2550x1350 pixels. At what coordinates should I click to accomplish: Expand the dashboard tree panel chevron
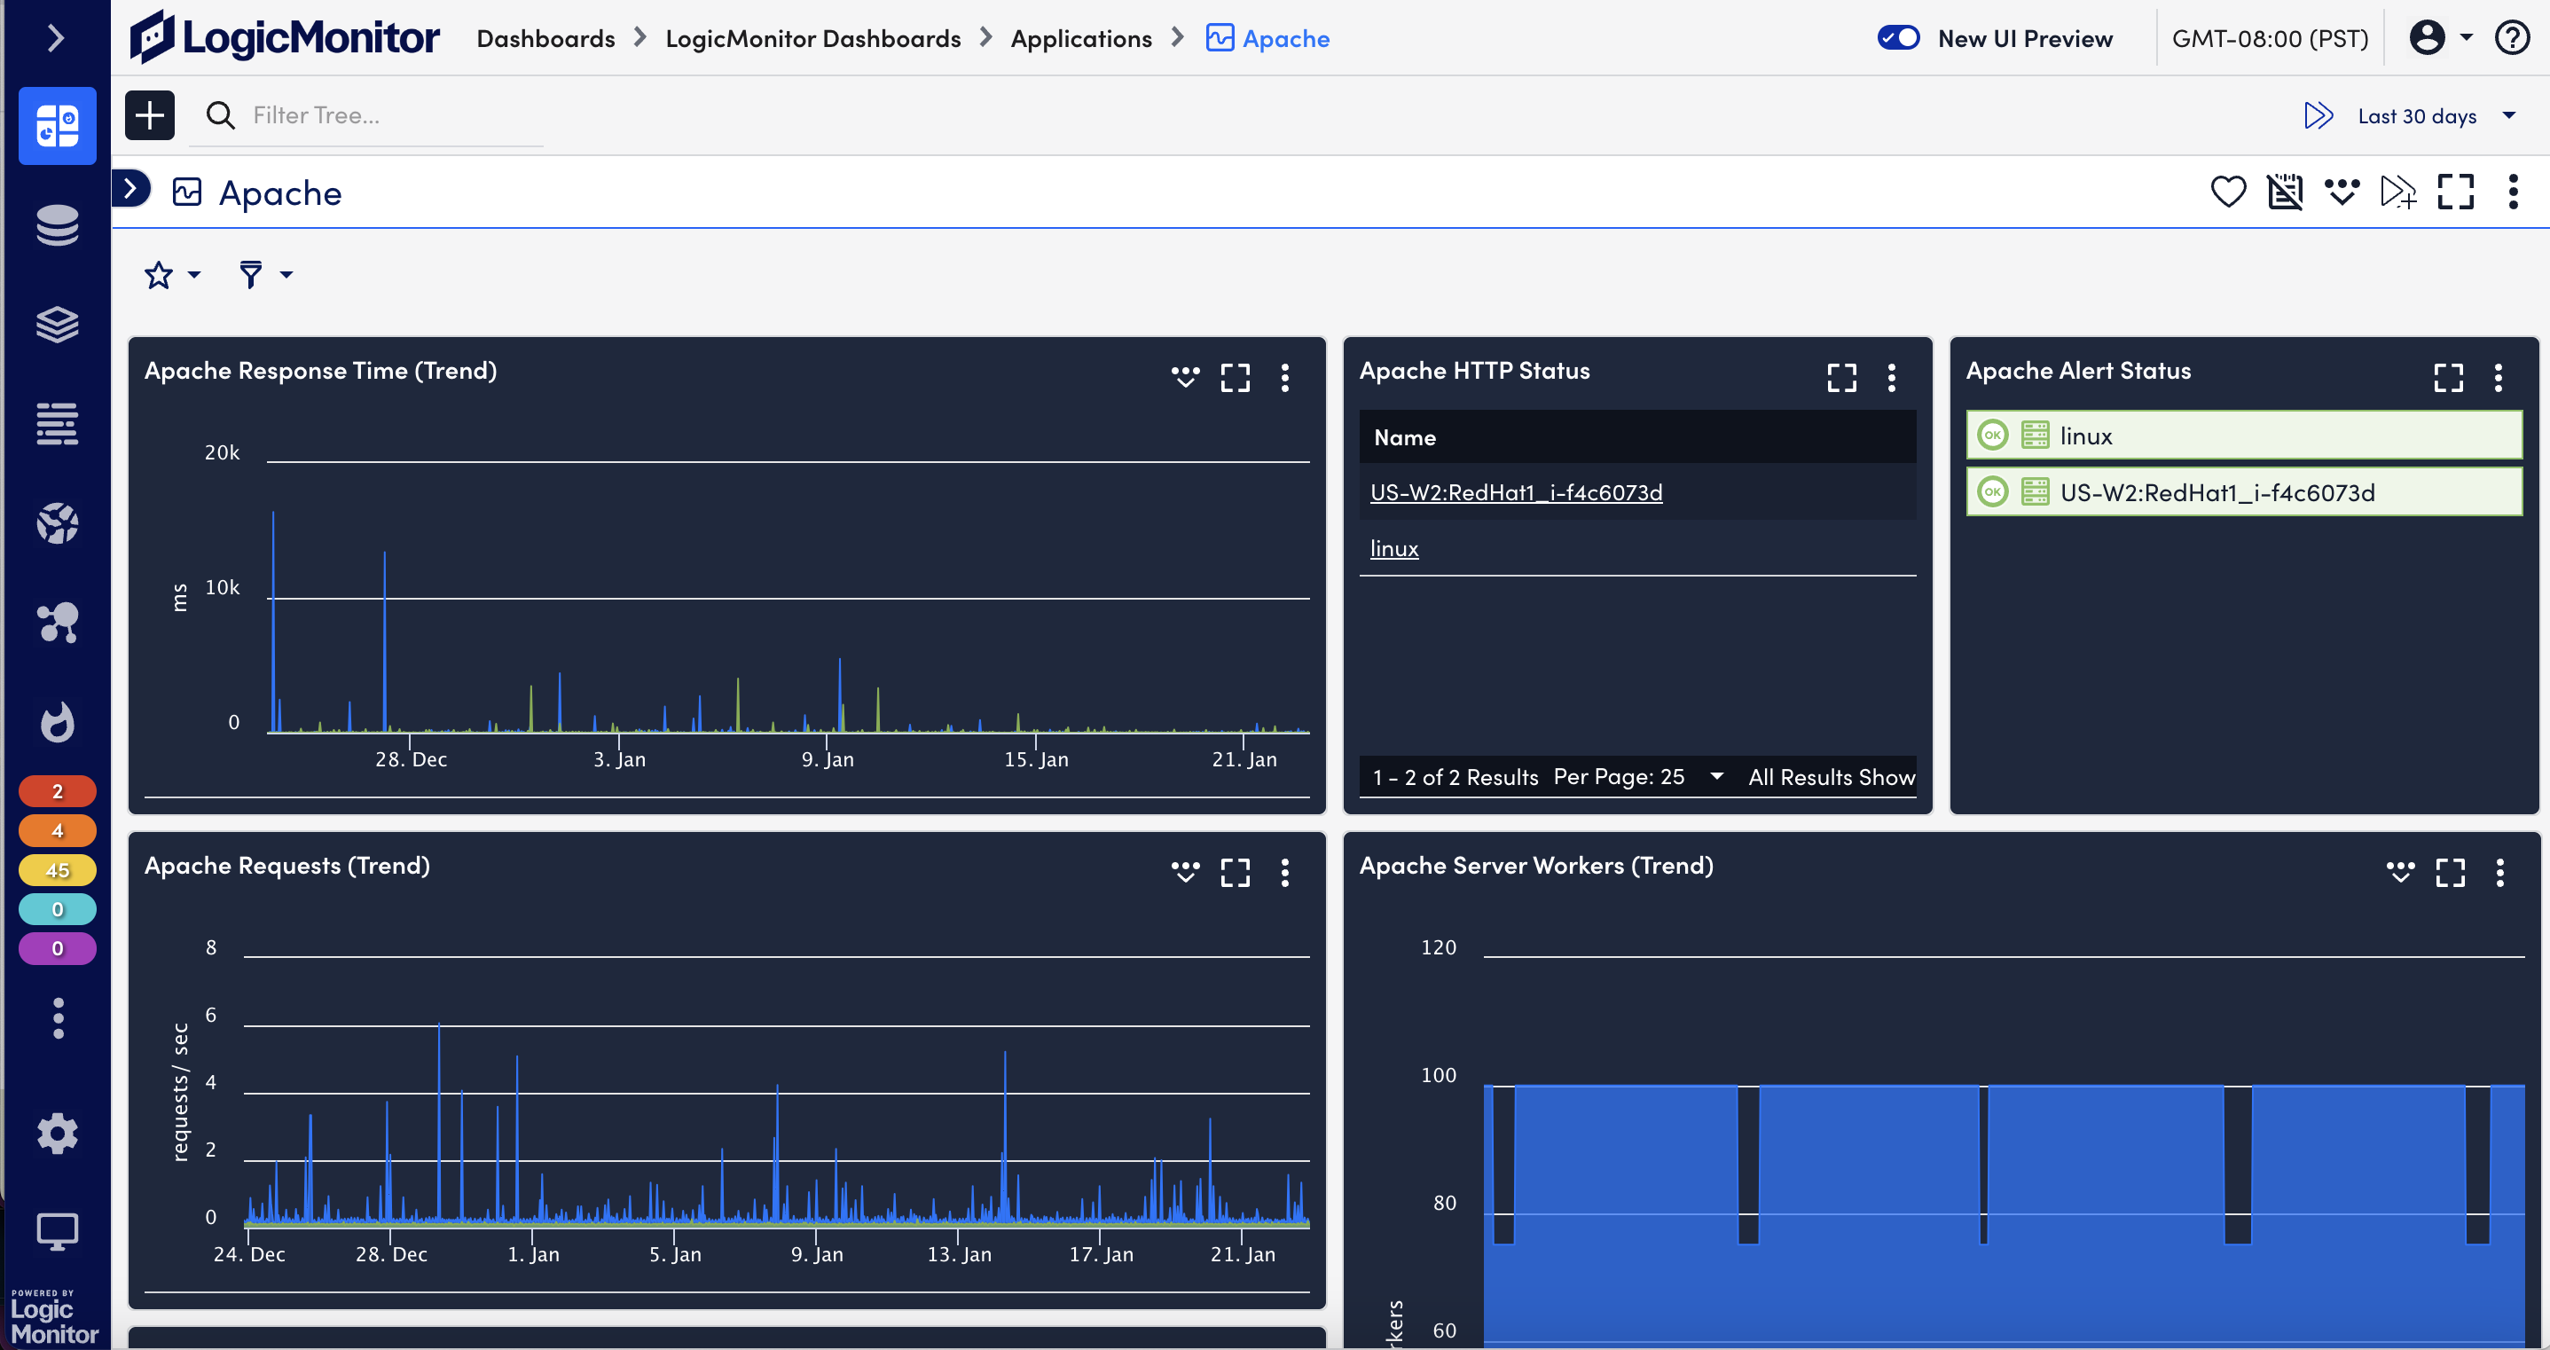pyautogui.click(x=129, y=188)
